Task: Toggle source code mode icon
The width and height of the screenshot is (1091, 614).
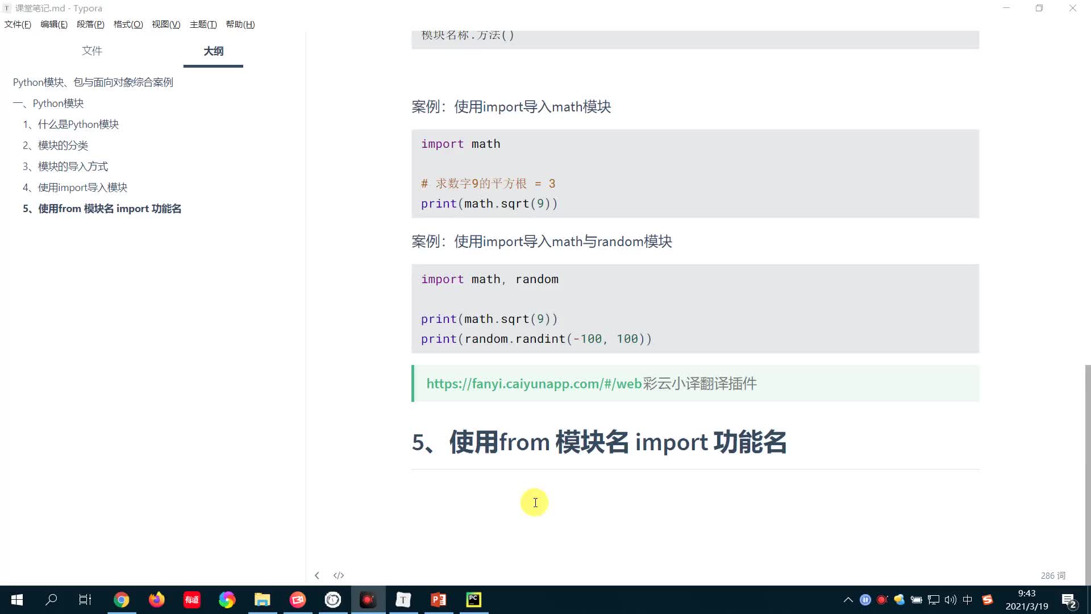Action: (x=339, y=575)
